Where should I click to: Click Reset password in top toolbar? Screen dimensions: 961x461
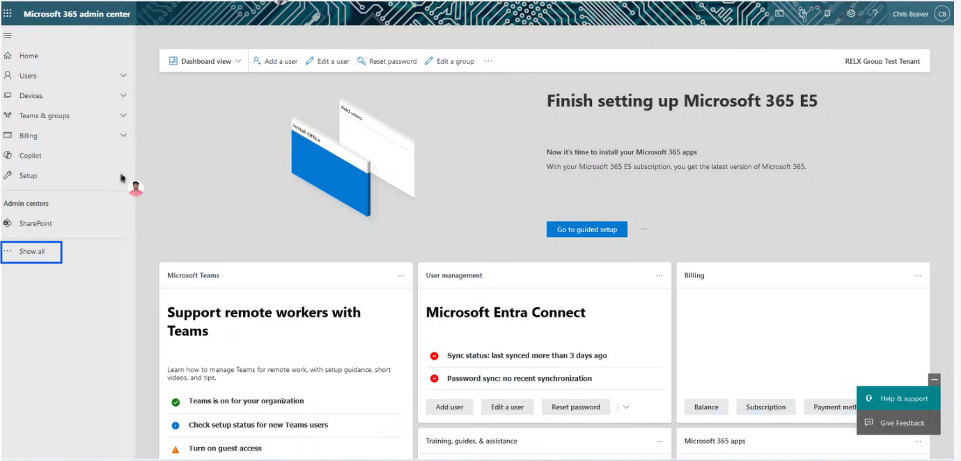click(x=387, y=61)
